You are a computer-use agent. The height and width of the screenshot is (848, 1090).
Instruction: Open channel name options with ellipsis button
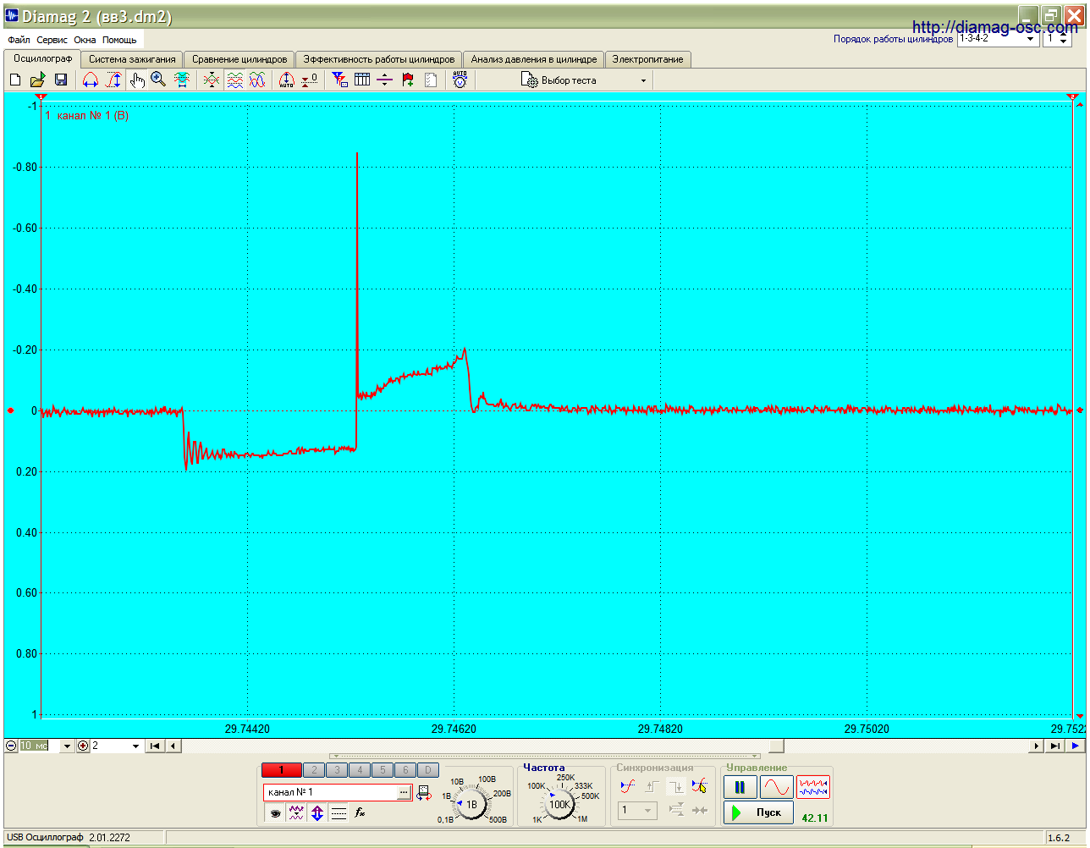pos(404,792)
